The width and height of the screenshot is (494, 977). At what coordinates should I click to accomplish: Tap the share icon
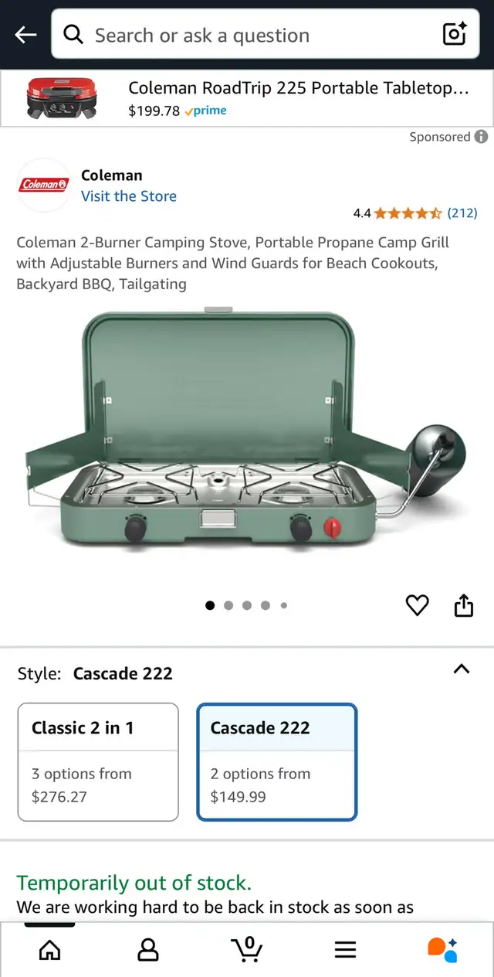463,605
